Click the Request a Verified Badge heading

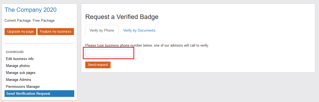122,17
